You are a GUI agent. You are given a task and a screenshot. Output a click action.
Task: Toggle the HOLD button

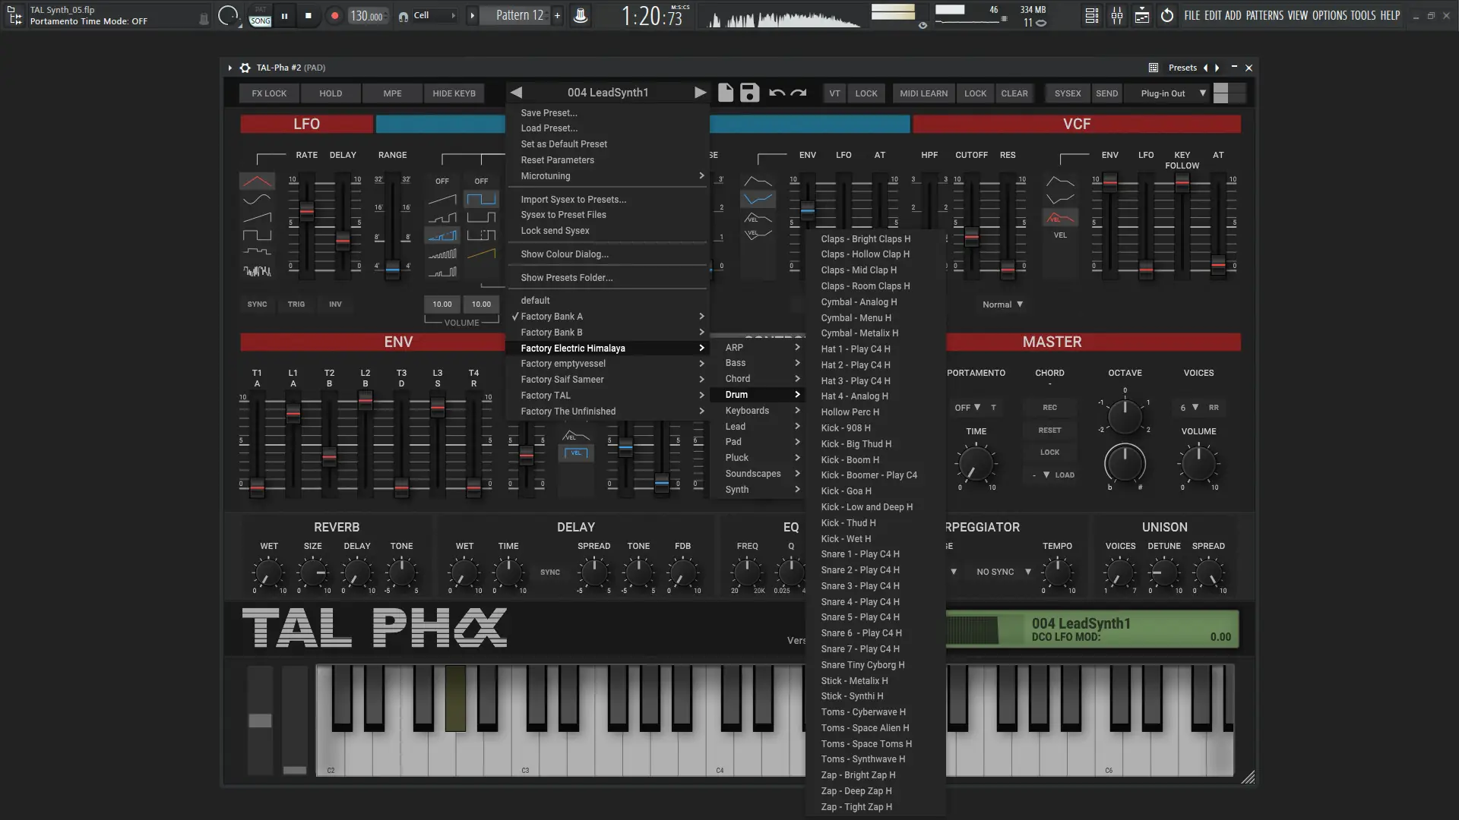click(331, 93)
